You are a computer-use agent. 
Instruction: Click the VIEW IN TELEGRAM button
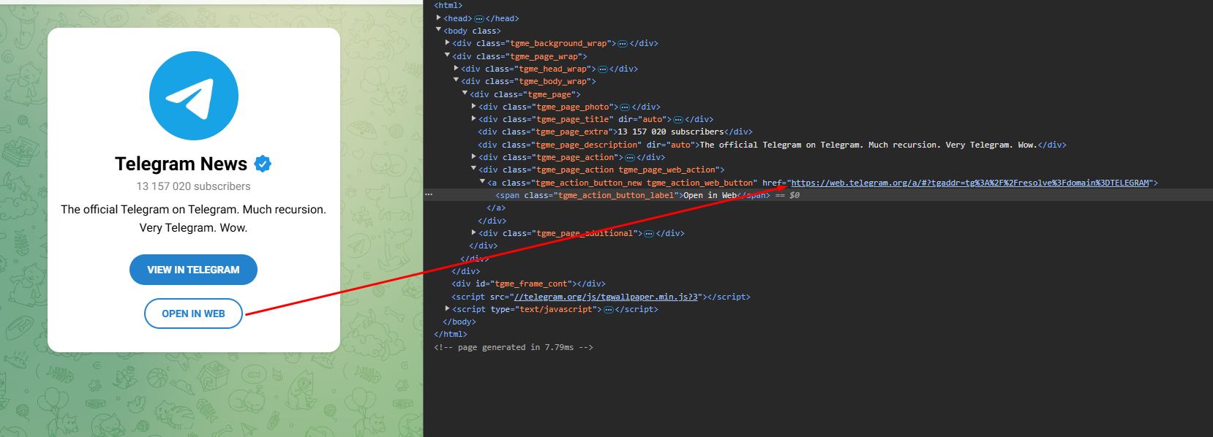tap(193, 270)
